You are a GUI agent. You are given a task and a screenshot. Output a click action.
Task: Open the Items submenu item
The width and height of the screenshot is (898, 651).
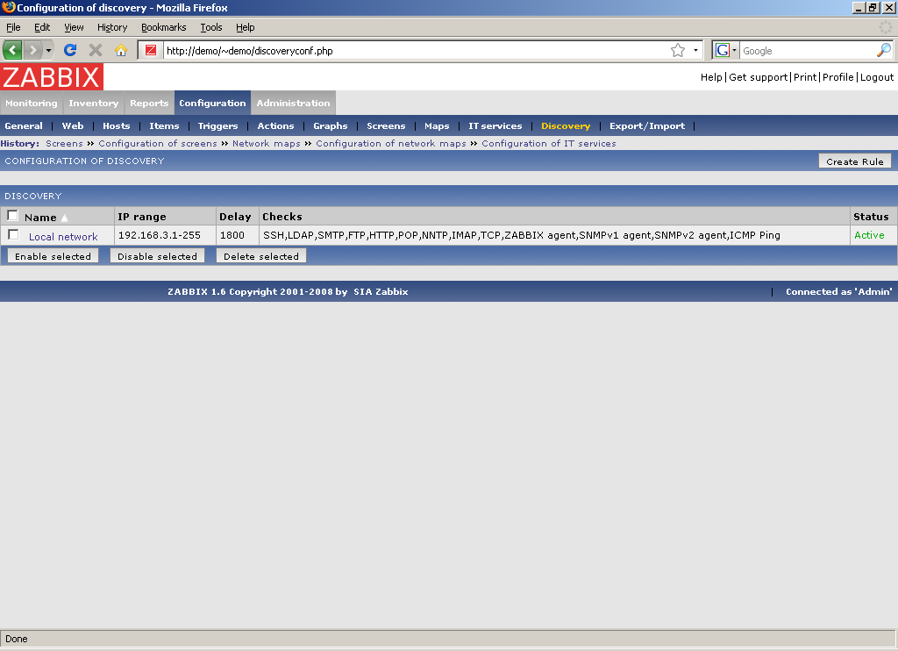[164, 126]
